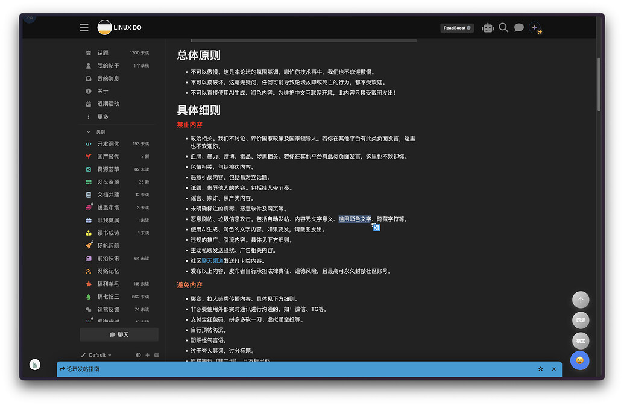624x405 pixels.
Task: Click the ReadBoost button in header
Action: tap(457, 28)
